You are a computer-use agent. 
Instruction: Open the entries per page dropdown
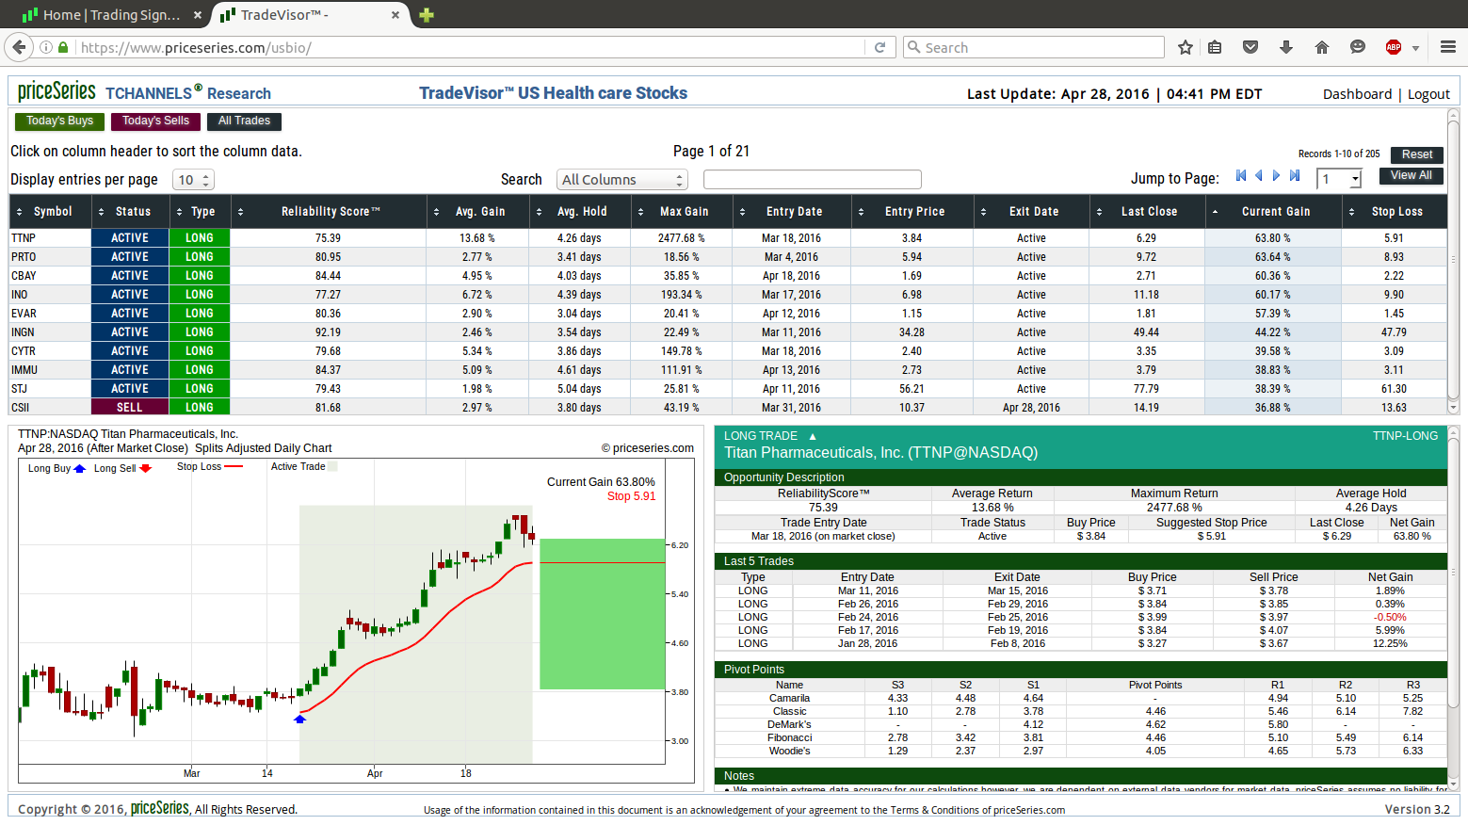(x=193, y=180)
